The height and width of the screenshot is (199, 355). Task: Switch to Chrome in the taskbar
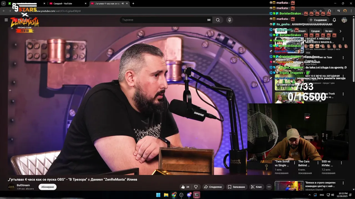174,195
